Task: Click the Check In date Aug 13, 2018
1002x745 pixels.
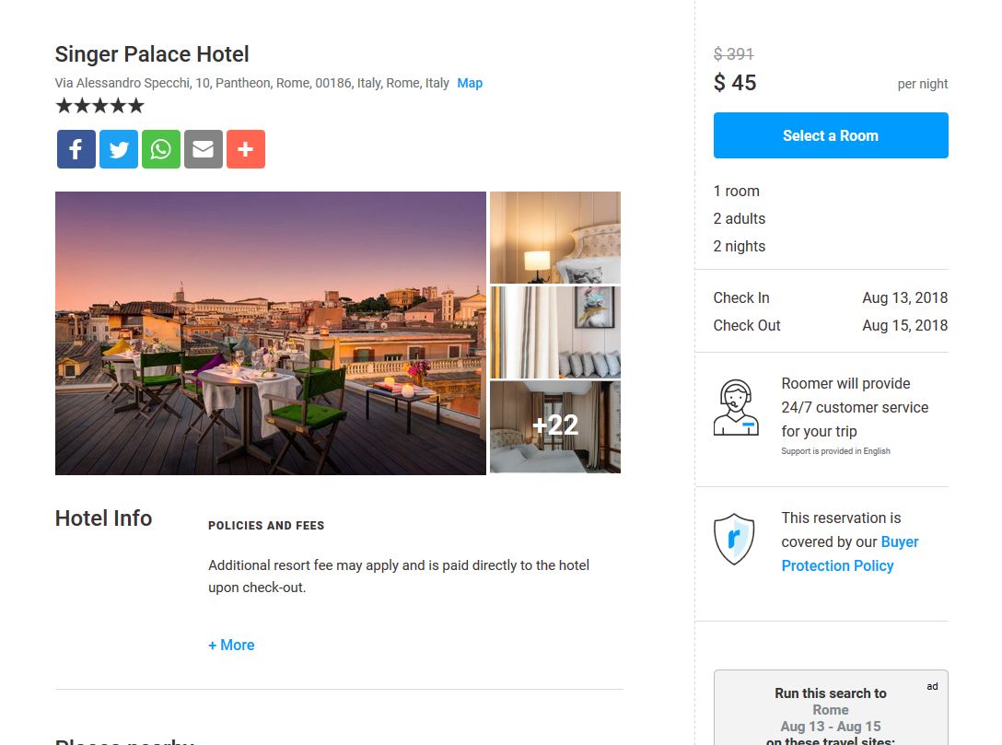Action: point(905,297)
